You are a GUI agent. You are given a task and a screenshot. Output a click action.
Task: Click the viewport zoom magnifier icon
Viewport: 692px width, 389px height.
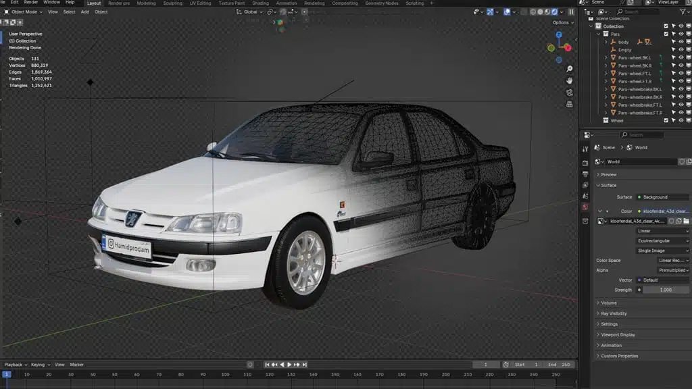[x=569, y=69]
